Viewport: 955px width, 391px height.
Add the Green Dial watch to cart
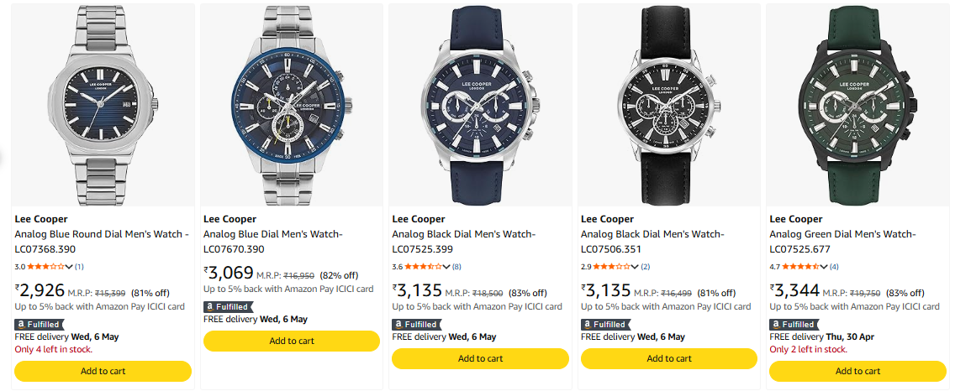[857, 371]
